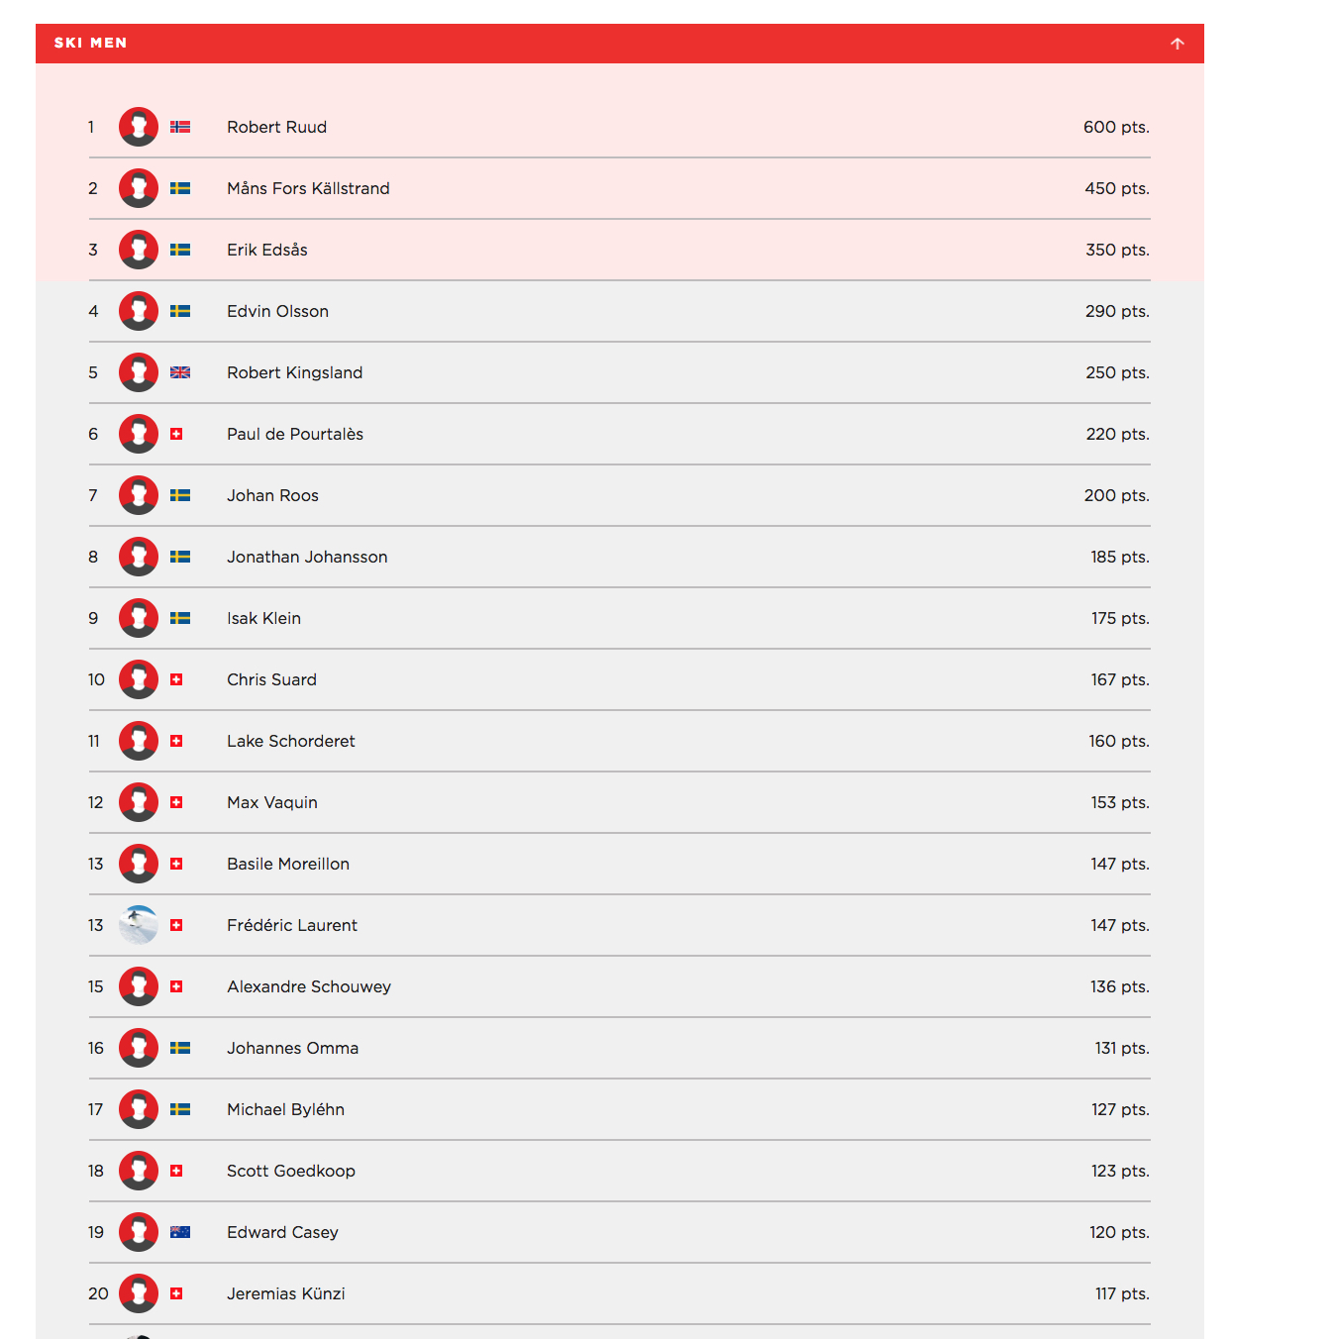Screen dimensions: 1335x1339
Task: Click the Australia flag beside Edward Casey
Action: point(180,1232)
